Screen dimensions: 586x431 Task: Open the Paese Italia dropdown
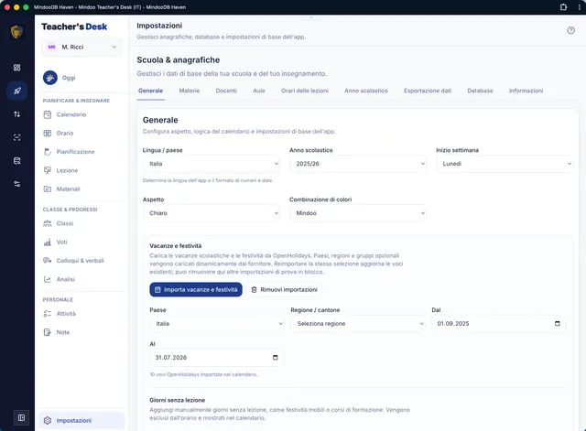[x=217, y=323]
